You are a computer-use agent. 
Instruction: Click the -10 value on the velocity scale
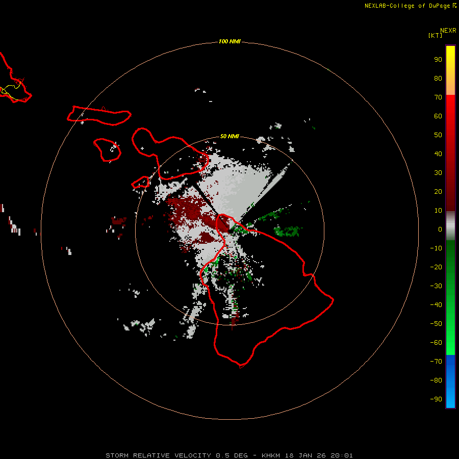pos(436,248)
